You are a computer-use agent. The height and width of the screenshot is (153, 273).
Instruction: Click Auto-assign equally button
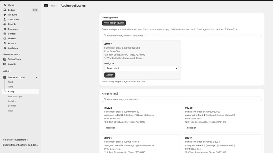pyautogui.click(x=114, y=23)
